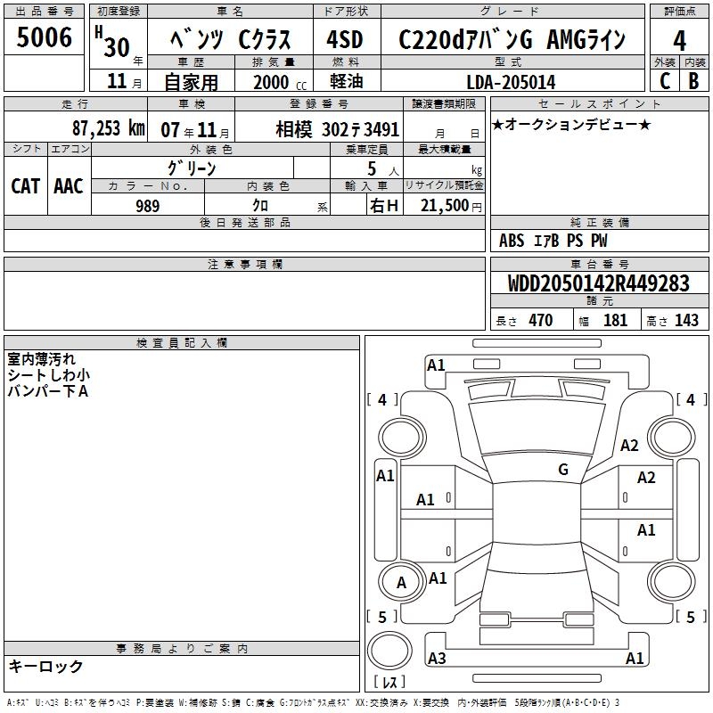Click the circled A mark on rear-left wheel
Screen dimensions: 713x713
coord(402,583)
